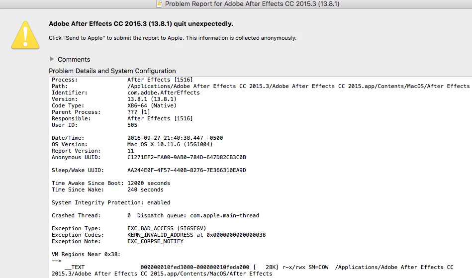472x278 pixels.
Task: Click Exception Type 'EXC_BAD_ACCESS (SIGSEGV)'
Action: point(167,228)
